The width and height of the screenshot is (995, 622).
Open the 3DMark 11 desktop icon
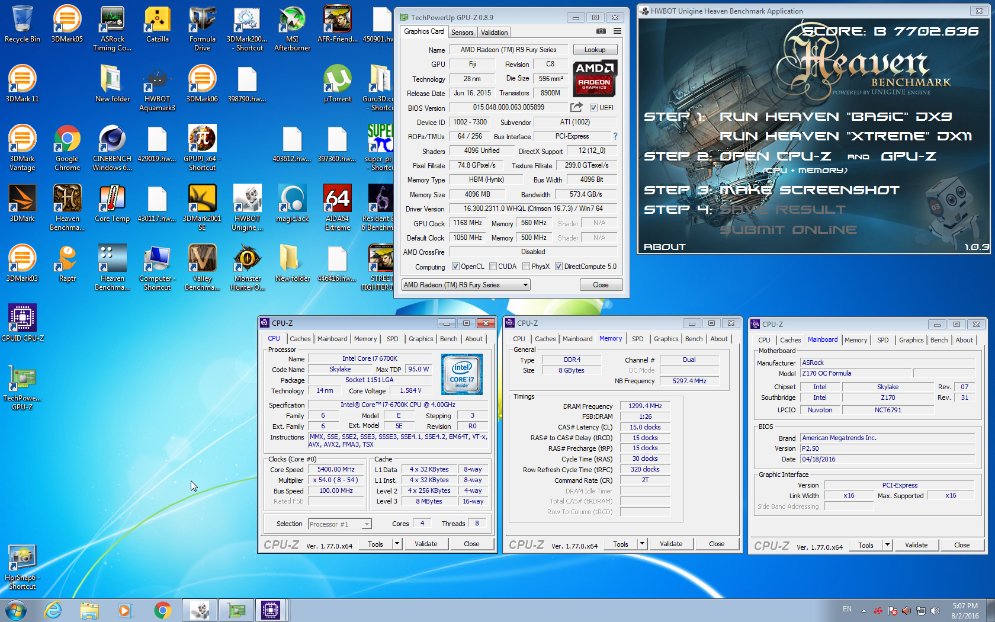pos(22,84)
